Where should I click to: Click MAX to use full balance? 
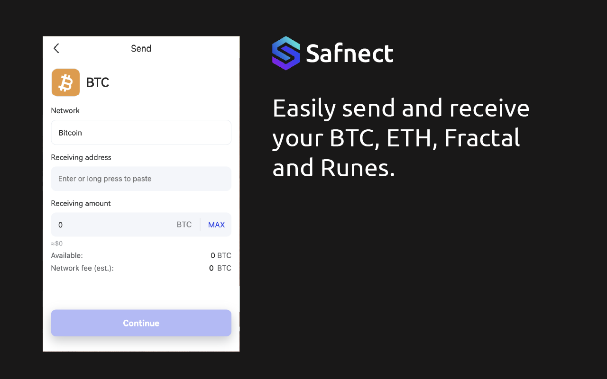pos(216,225)
